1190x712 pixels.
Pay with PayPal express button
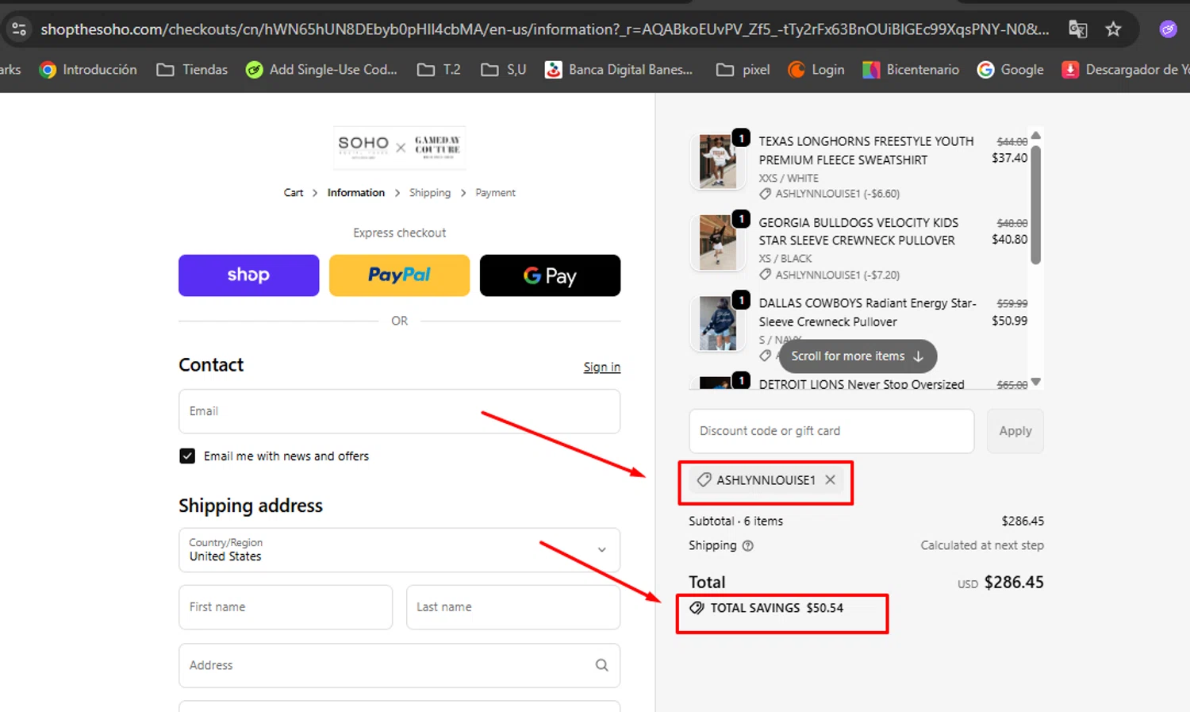pos(399,275)
